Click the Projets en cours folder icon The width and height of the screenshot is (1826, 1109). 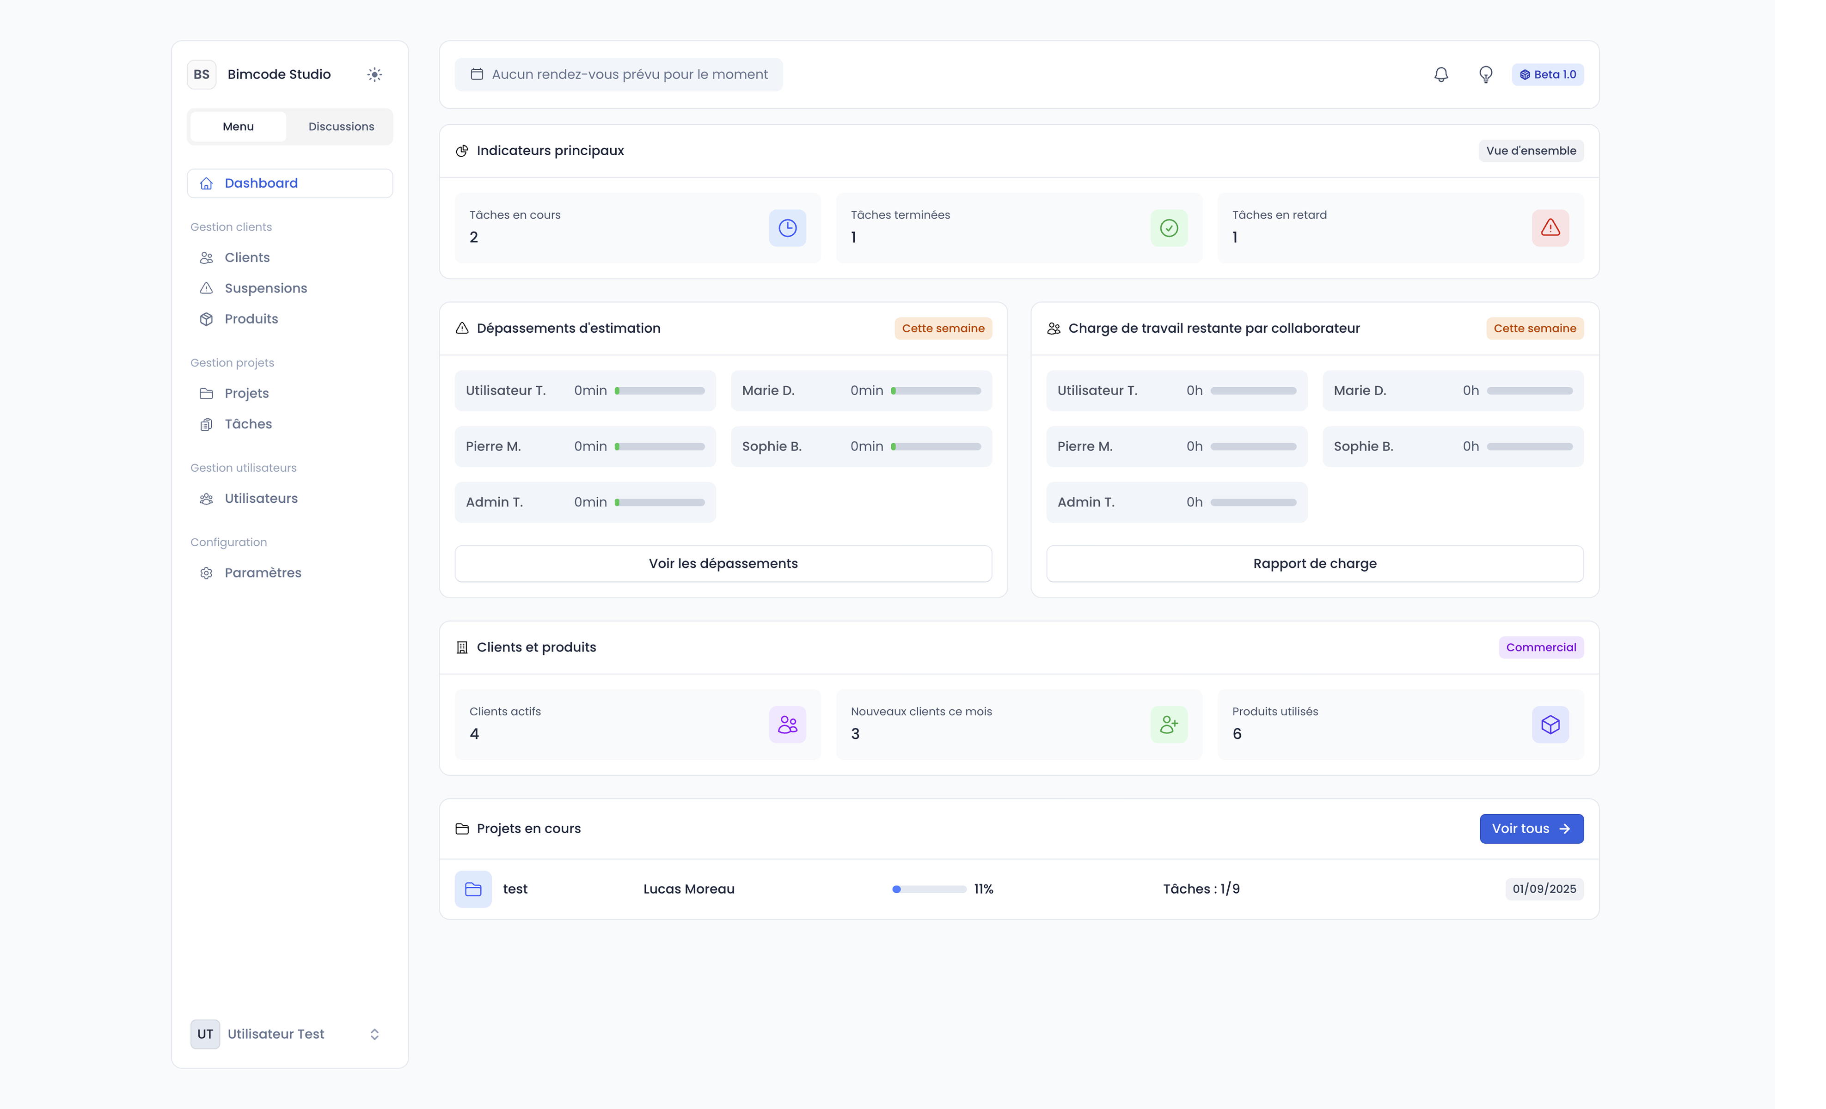tap(462, 829)
